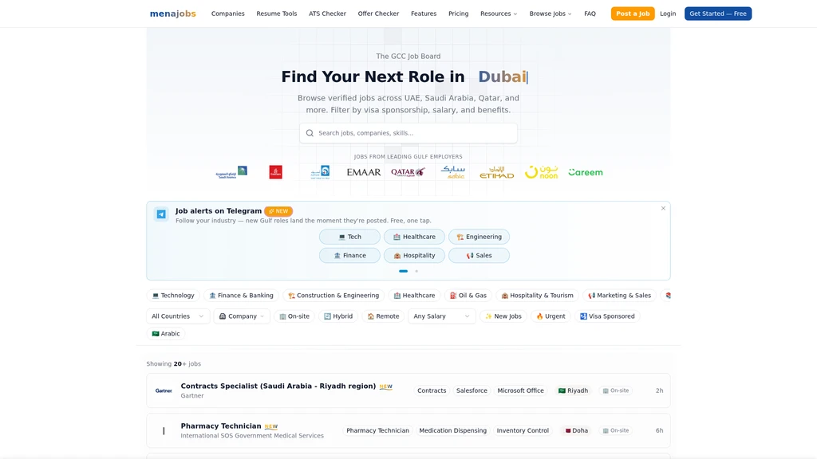The height and width of the screenshot is (459, 817).
Task: Expand the Browse Jobs menu
Action: pos(551,14)
